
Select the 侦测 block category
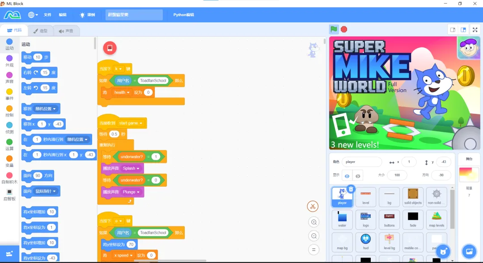(9, 128)
